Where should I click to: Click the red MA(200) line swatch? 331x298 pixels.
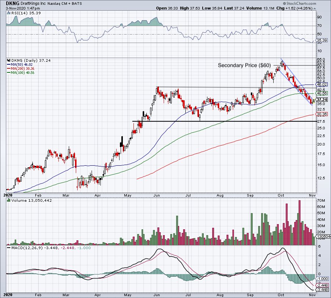click(x=9, y=69)
